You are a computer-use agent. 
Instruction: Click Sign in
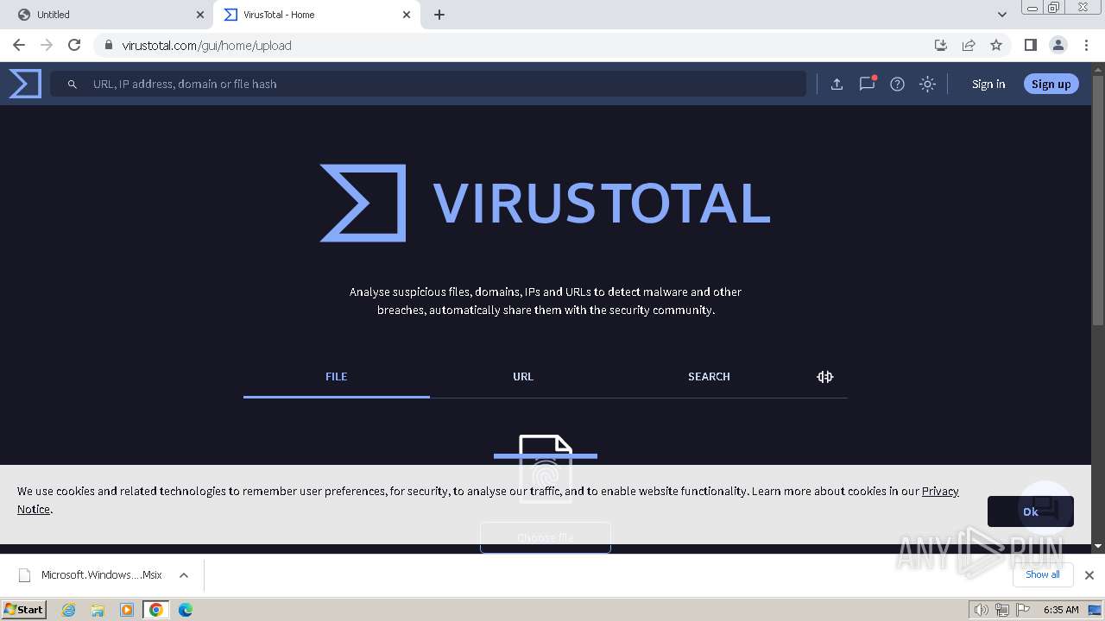click(988, 84)
